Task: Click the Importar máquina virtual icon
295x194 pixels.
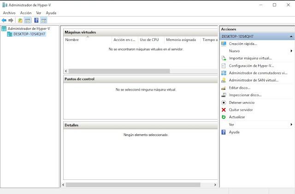Action: coord(224,58)
